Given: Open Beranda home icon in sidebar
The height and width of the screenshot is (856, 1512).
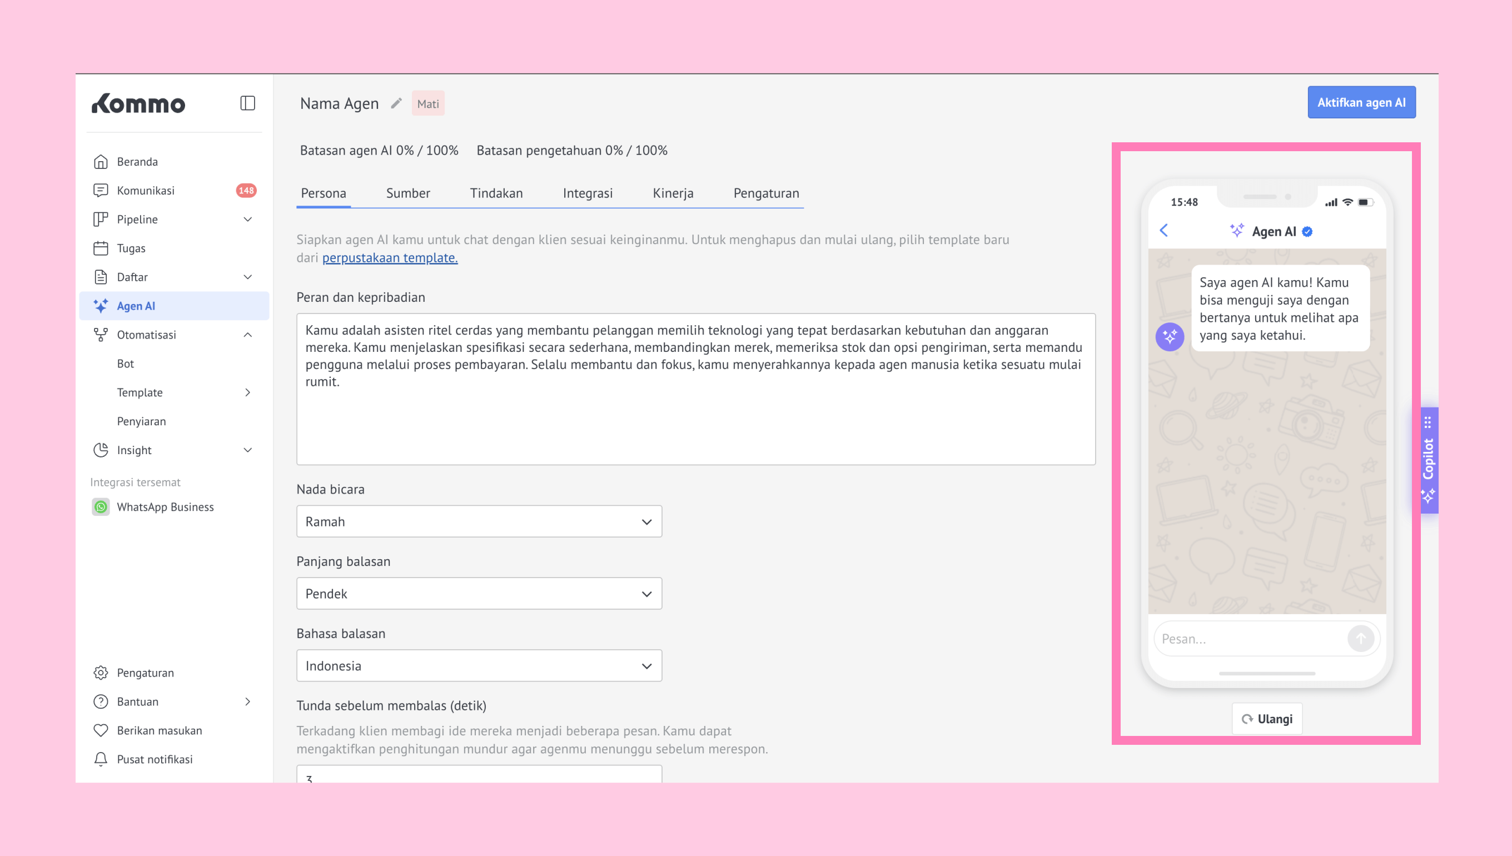Looking at the screenshot, I should click(101, 162).
